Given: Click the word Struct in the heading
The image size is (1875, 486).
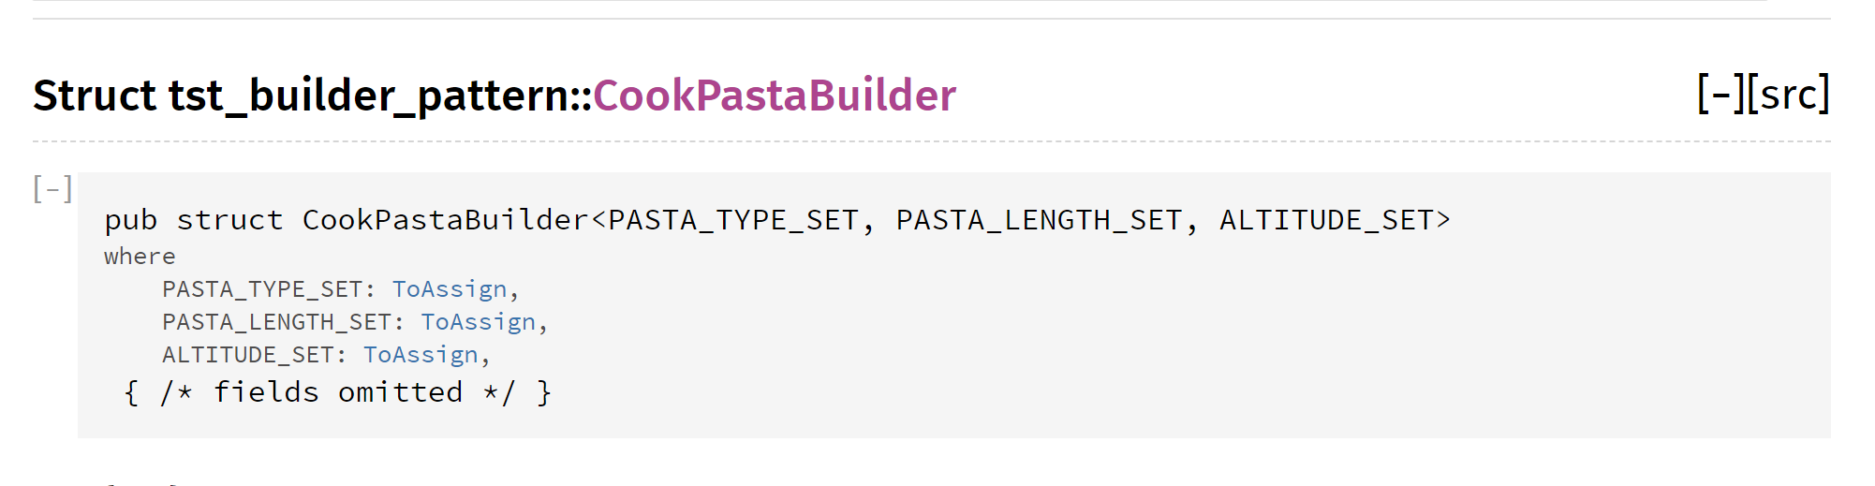Looking at the screenshot, I should [94, 96].
